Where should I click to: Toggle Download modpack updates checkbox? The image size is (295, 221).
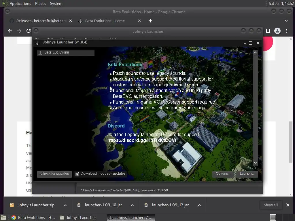[77, 174]
